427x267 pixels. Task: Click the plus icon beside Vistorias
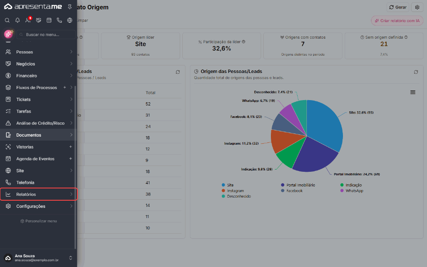pos(71,147)
